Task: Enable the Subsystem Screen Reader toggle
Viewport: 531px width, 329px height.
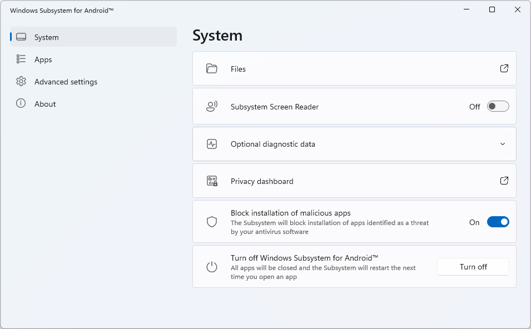Action: click(x=498, y=107)
